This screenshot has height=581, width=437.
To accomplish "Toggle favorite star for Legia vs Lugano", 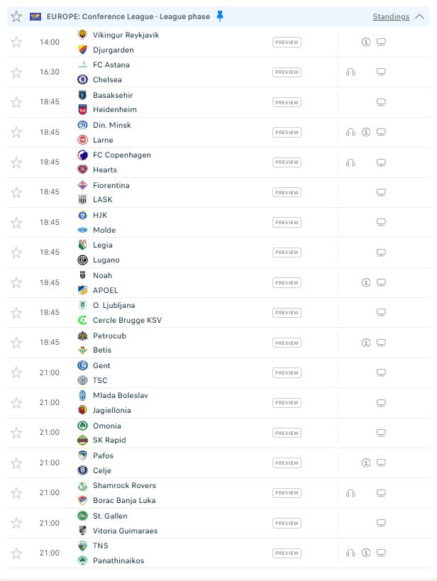I will (16, 253).
